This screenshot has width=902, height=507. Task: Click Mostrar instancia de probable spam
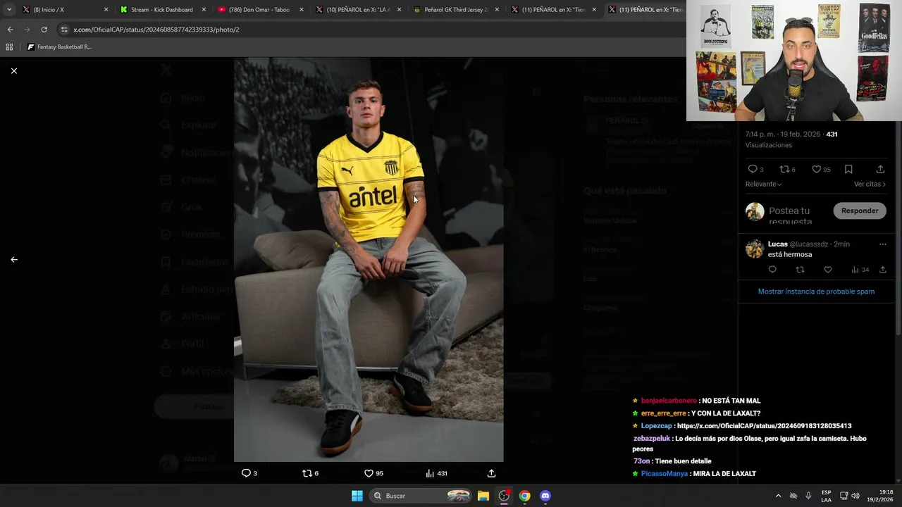pos(816,292)
